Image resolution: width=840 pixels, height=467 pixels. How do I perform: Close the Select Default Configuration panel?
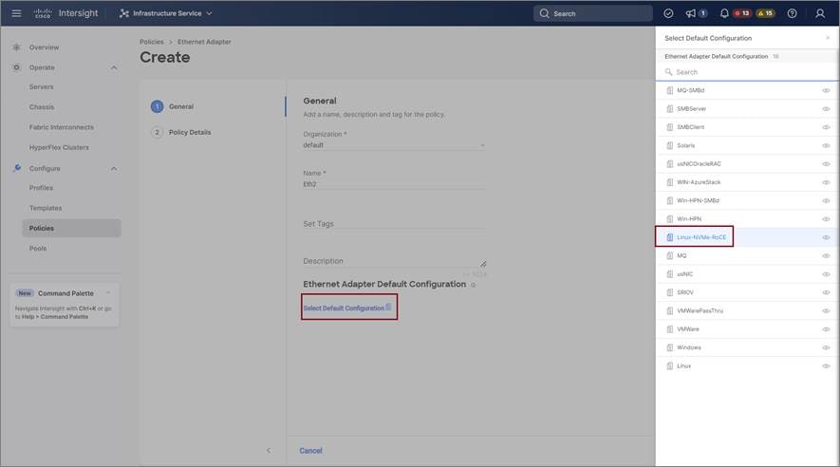click(828, 38)
